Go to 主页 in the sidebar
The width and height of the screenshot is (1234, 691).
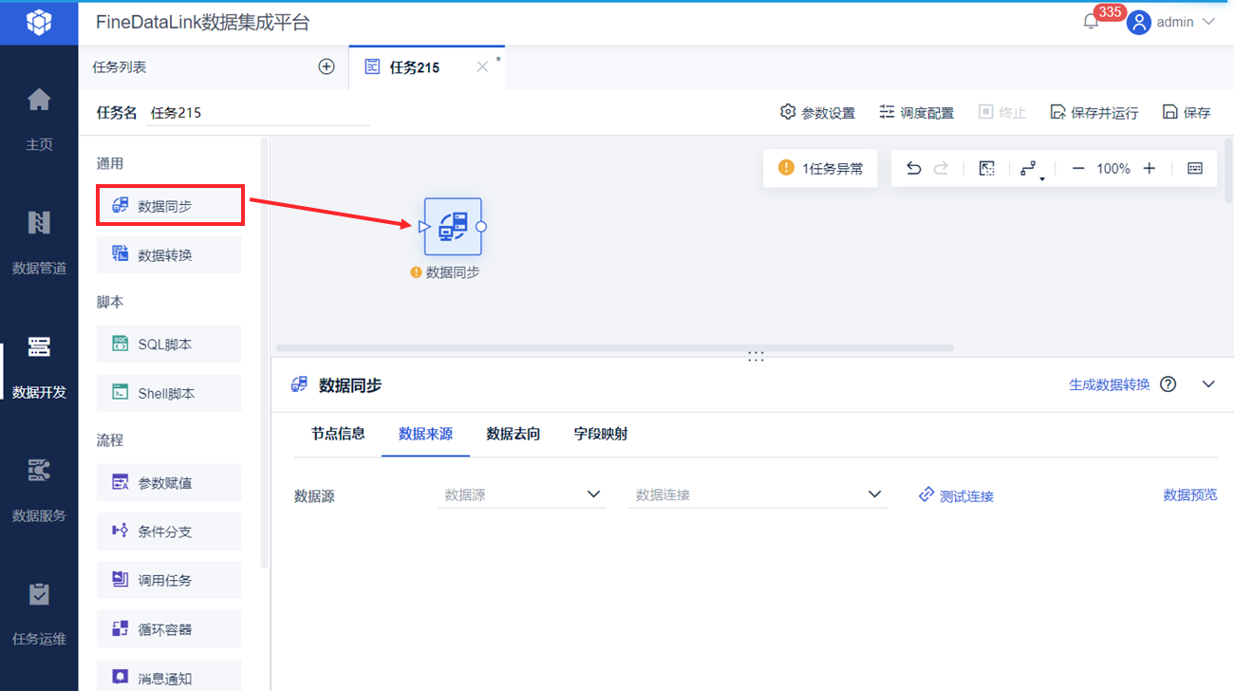39,119
